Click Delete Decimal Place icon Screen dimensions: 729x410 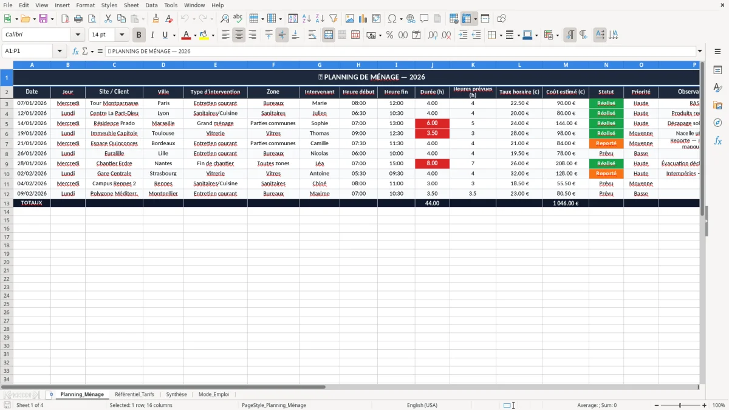(447, 35)
